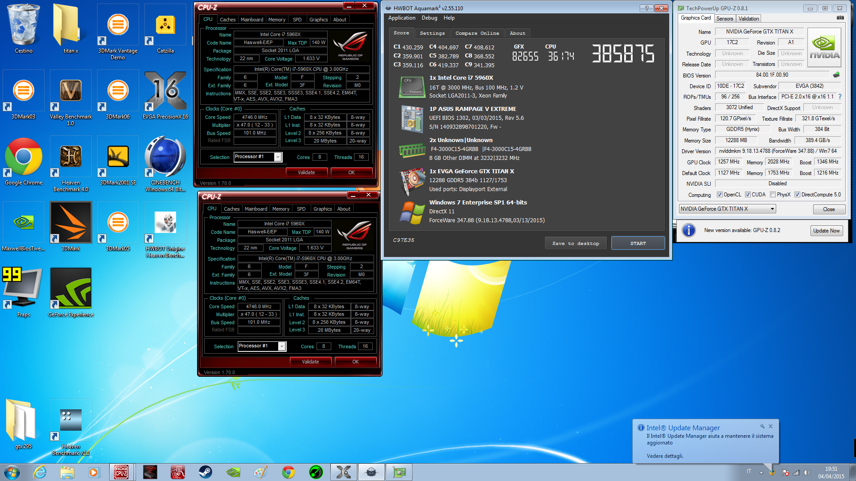Launch EVGA PrecisionX 16 shortcut
Viewport: 856px width, 481px height.
click(x=165, y=94)
